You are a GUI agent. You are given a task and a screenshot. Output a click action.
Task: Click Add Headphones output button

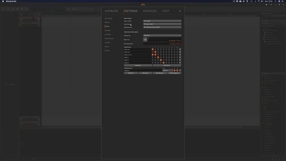coord(174,73)
